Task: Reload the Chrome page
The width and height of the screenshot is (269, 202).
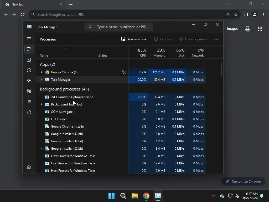Action: (23, 15)
